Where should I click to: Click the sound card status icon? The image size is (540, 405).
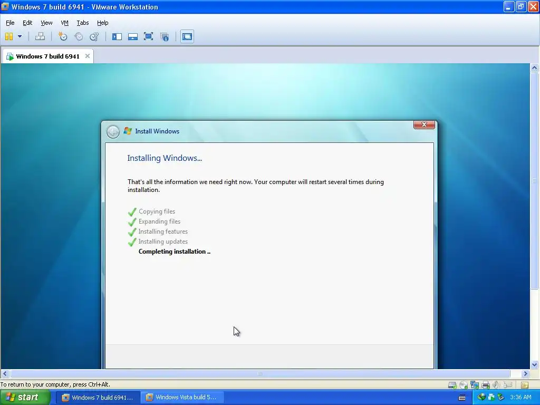(x=496, y=385)
